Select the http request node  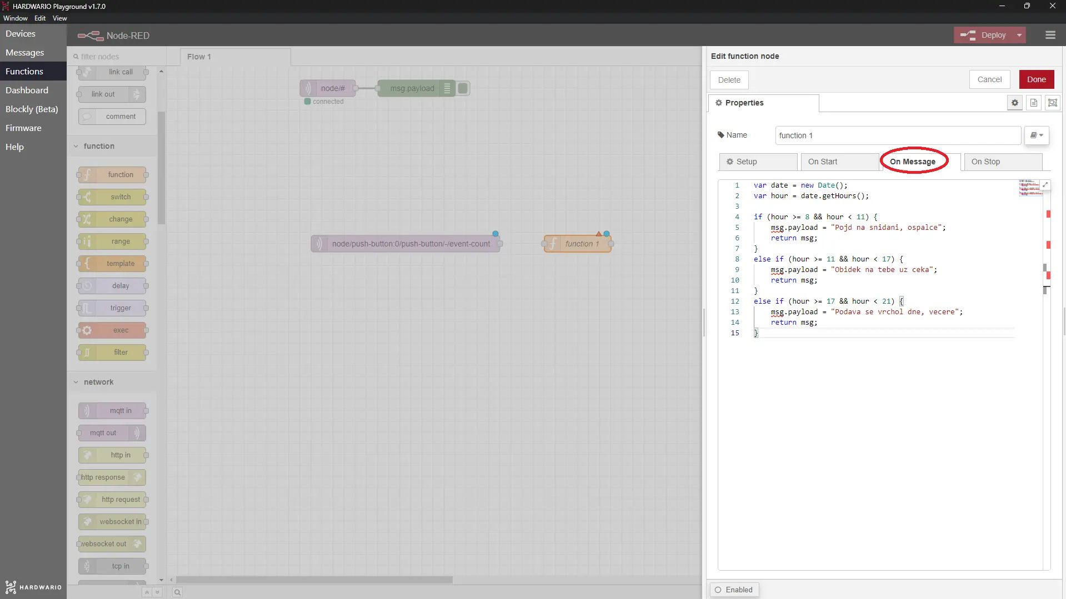tap(112, 500)
